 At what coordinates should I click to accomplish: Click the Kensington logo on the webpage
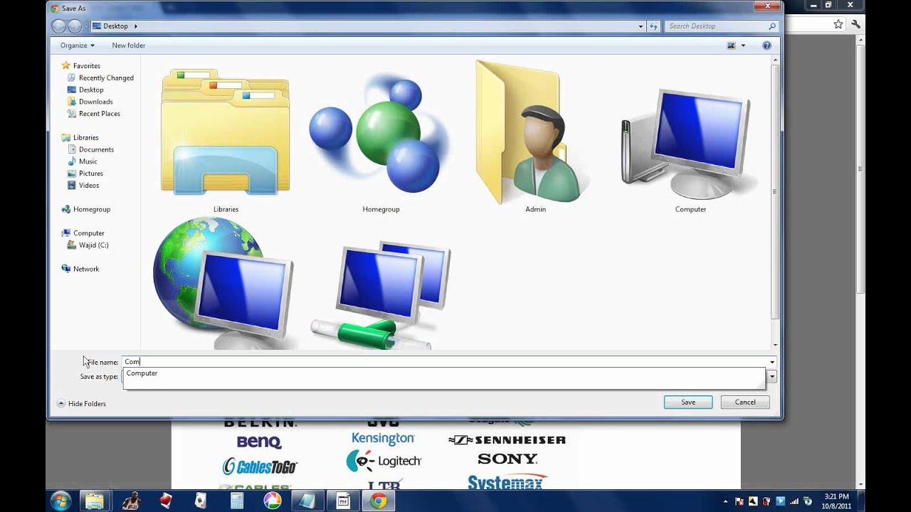[383, 438]
